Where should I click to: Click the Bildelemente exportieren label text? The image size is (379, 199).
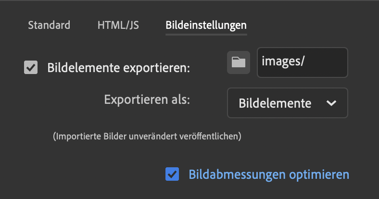[x=119, y=68]
